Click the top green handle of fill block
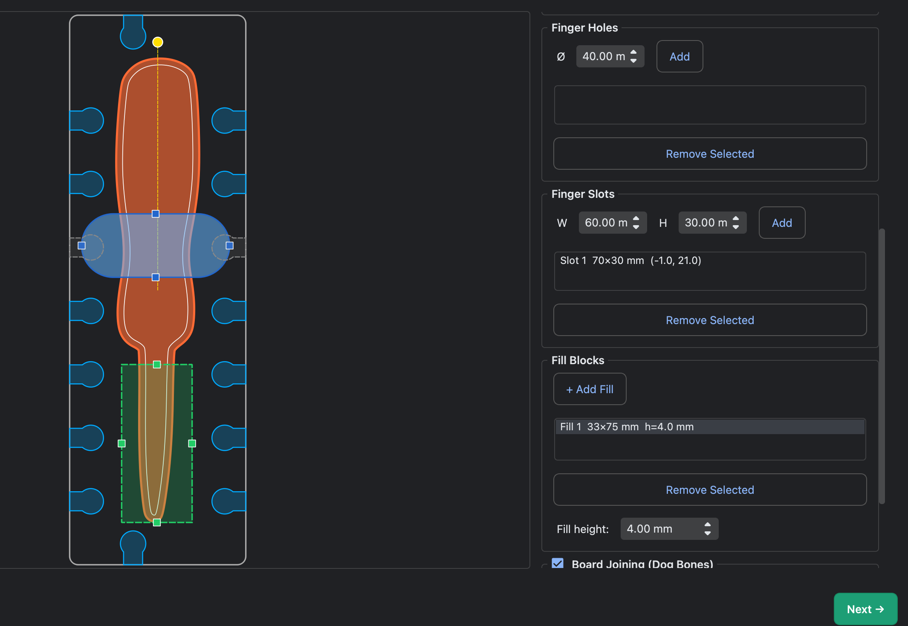The height and width of the screenshot is (626, 908). pos(157,365)
